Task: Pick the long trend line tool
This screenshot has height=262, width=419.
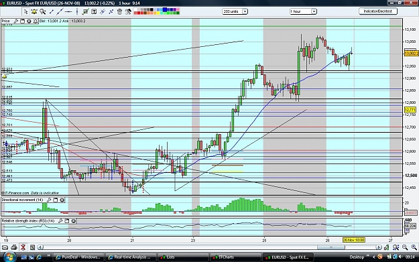Action: tap(60, 11)
